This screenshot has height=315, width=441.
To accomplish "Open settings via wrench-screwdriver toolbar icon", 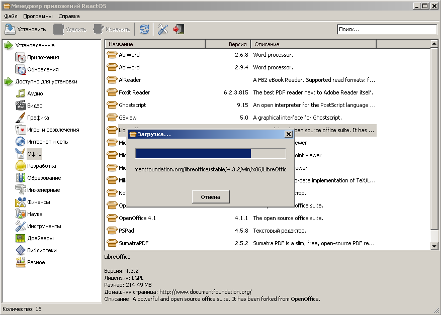I will (x=163, y=29).
